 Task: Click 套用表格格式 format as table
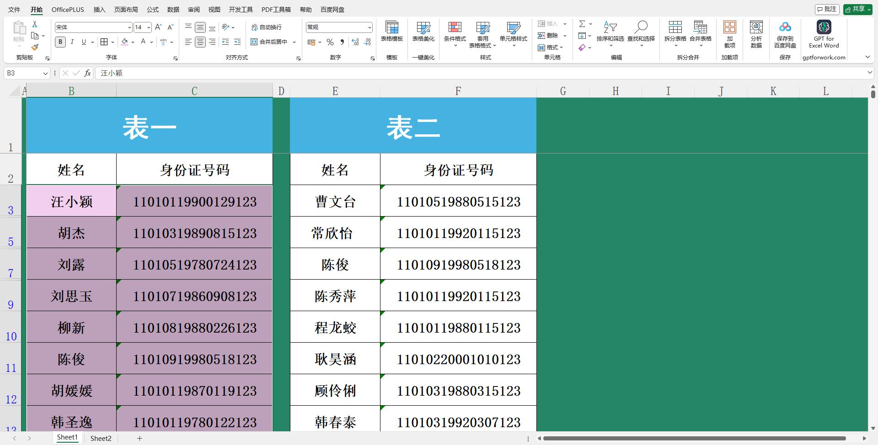pos(482,34)
